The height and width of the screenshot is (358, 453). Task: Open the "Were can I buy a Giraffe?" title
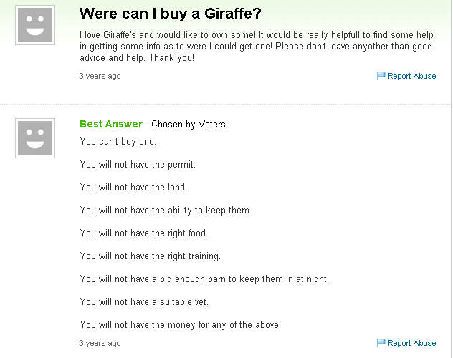click(x=170, y=14)
